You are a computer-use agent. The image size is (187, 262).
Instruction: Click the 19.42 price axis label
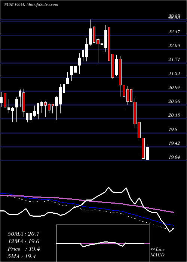[174, 143]
